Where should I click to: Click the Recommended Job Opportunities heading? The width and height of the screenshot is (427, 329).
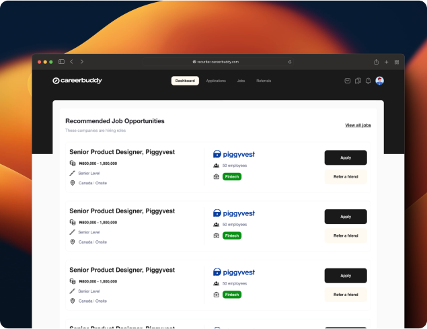click(115, 121)
